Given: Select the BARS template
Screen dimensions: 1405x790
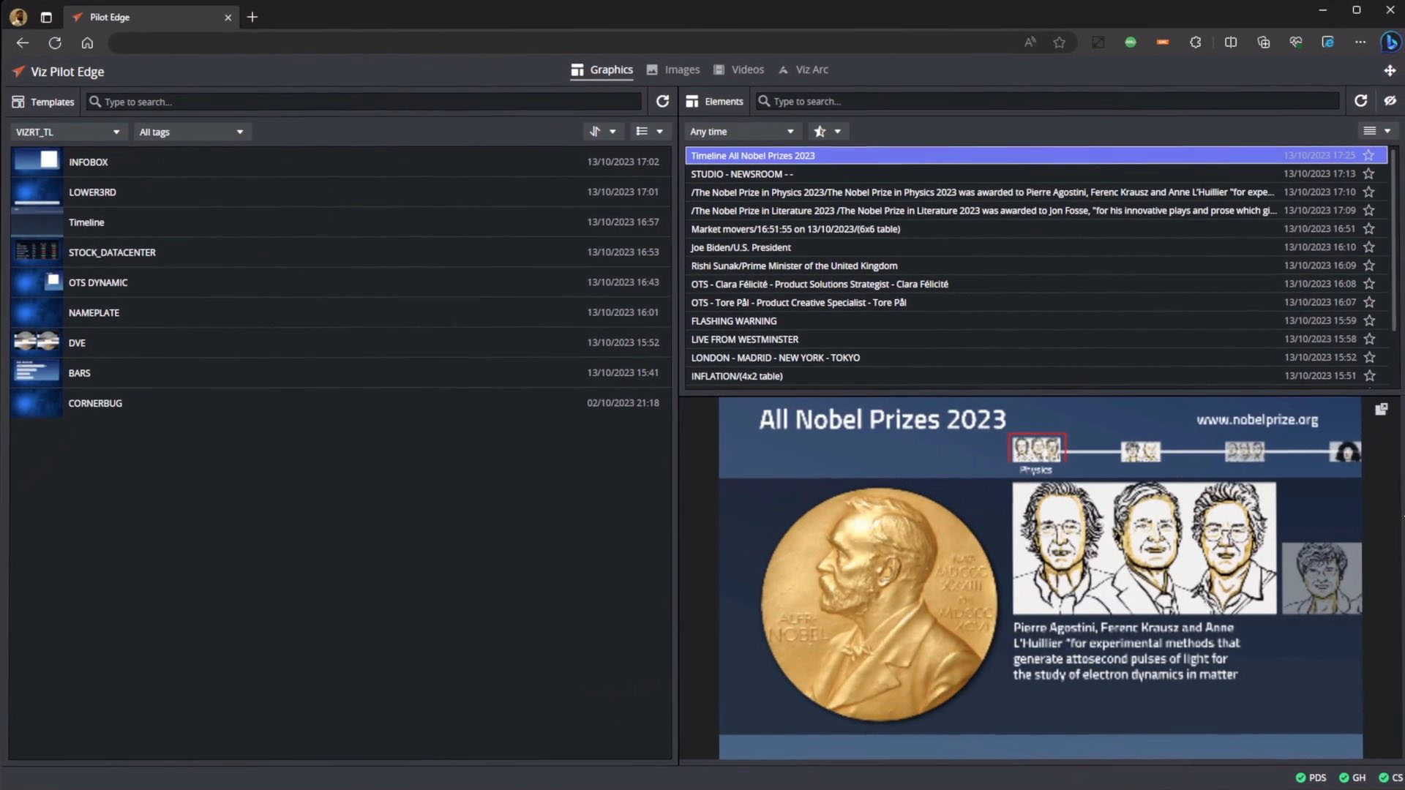Looking at the screenshot, I should tap(340, 372).
